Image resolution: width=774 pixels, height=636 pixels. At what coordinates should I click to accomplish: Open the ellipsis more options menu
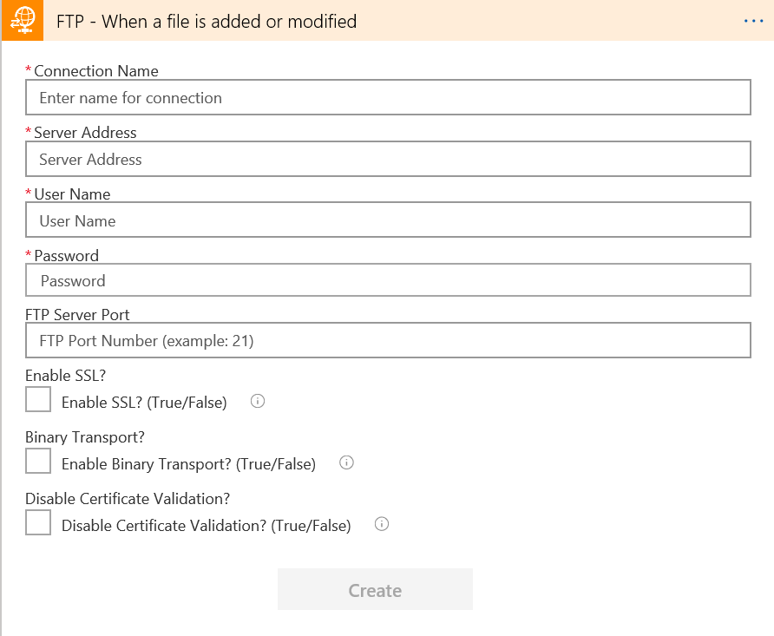[x=753, y=21]
